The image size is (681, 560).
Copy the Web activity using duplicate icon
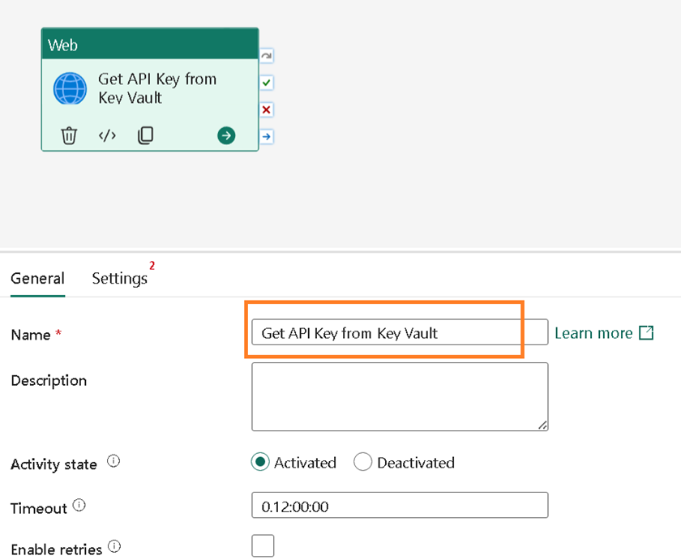145,135
